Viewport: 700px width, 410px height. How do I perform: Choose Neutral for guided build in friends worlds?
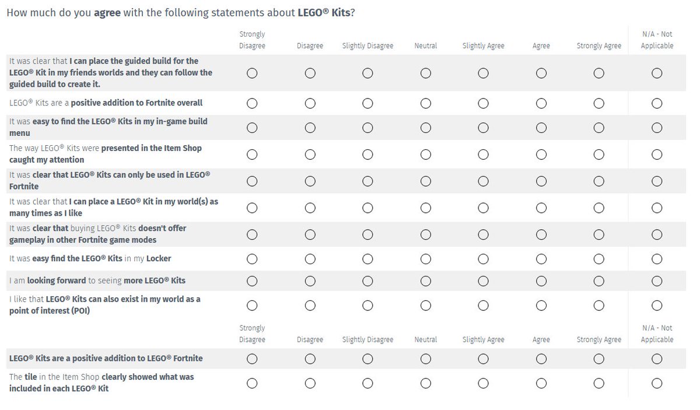(425, 73)
